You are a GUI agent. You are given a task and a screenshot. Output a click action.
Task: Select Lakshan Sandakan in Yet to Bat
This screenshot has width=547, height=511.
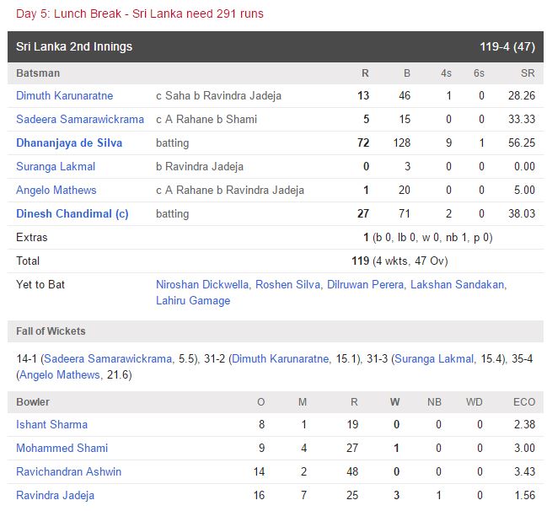[457, 285]
